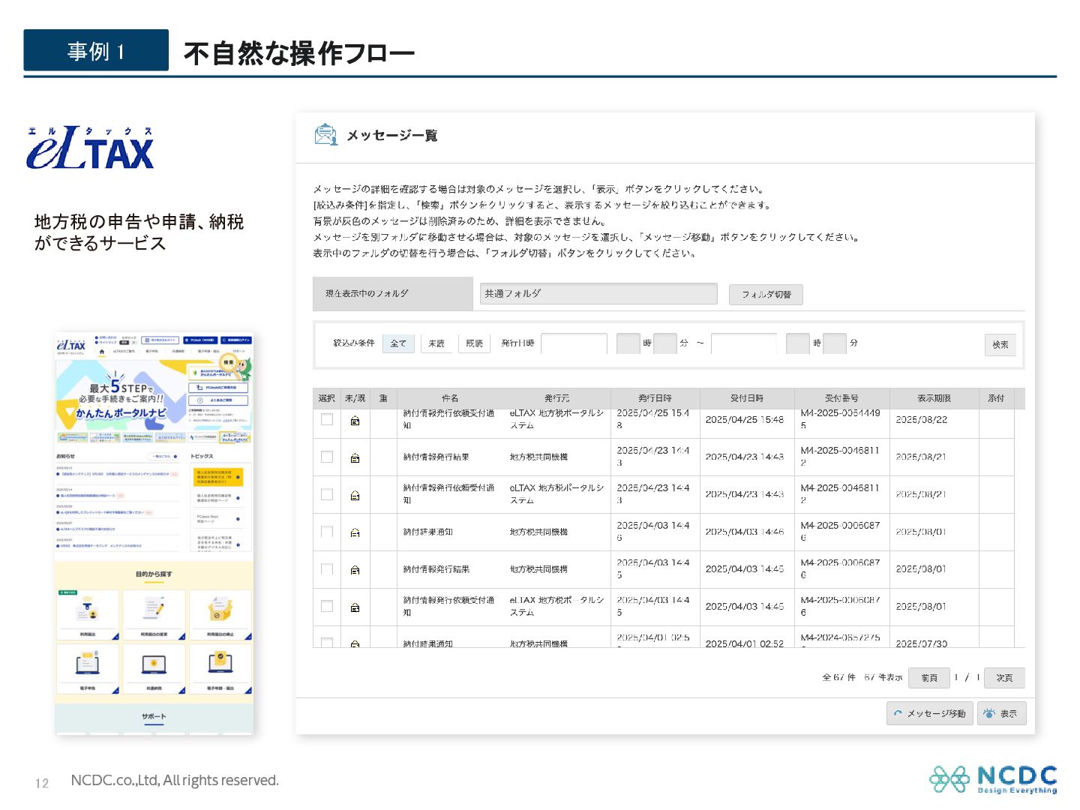Click the NCDC logo at bottom right

coord(994,778)
